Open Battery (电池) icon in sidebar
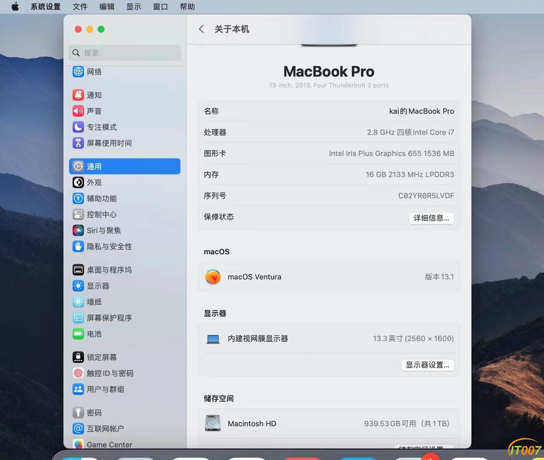Image resolution: width=544 pixels, height=460 pixels. click(x=78, y=333)
